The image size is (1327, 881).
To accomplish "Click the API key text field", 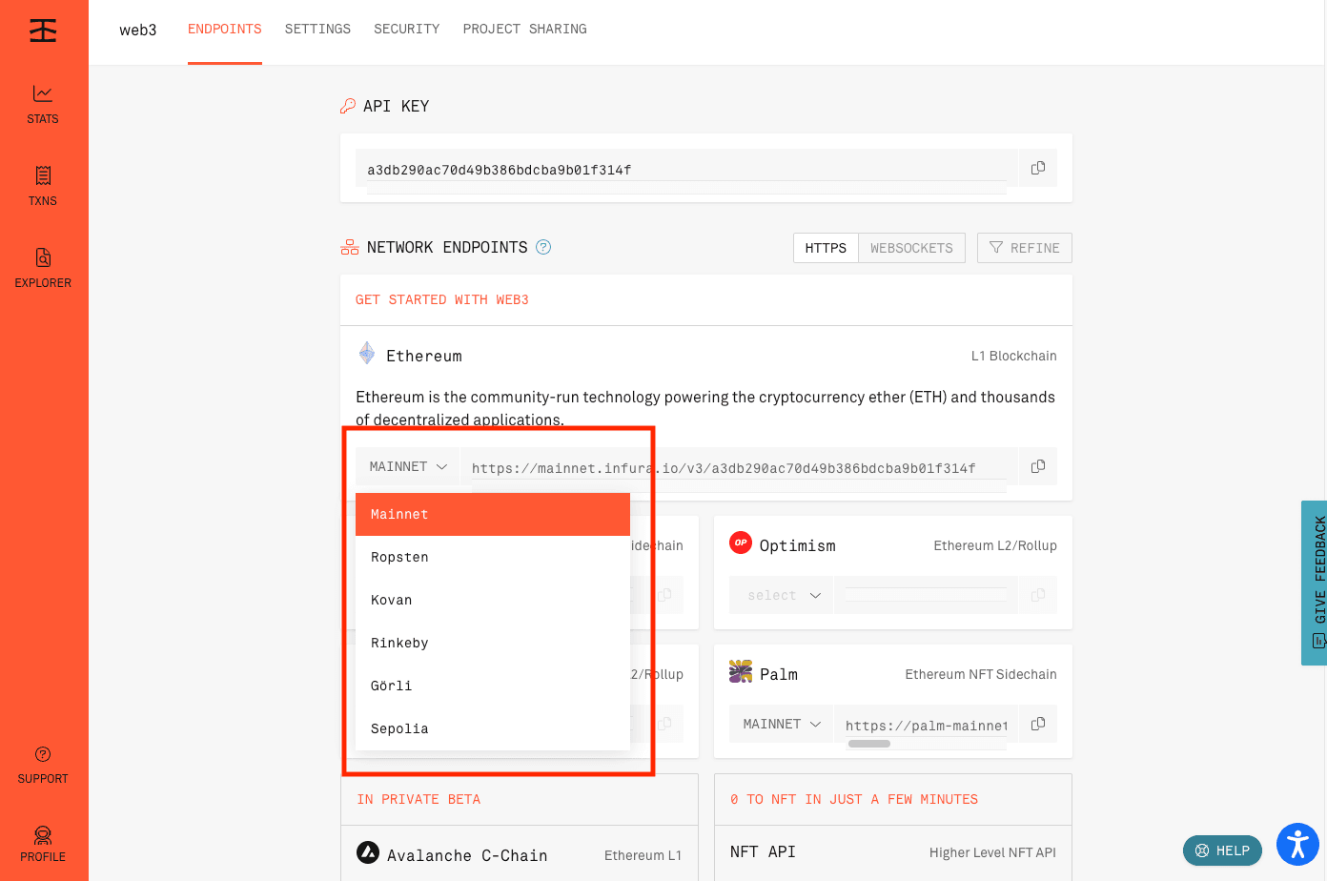I will click(x=686, y=170).
